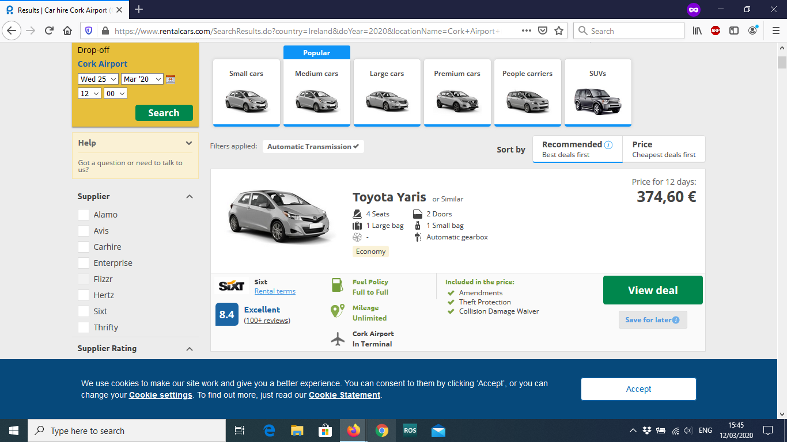787x442 pixels.
Task: Select Medium cars category
Action: (317, 92)
